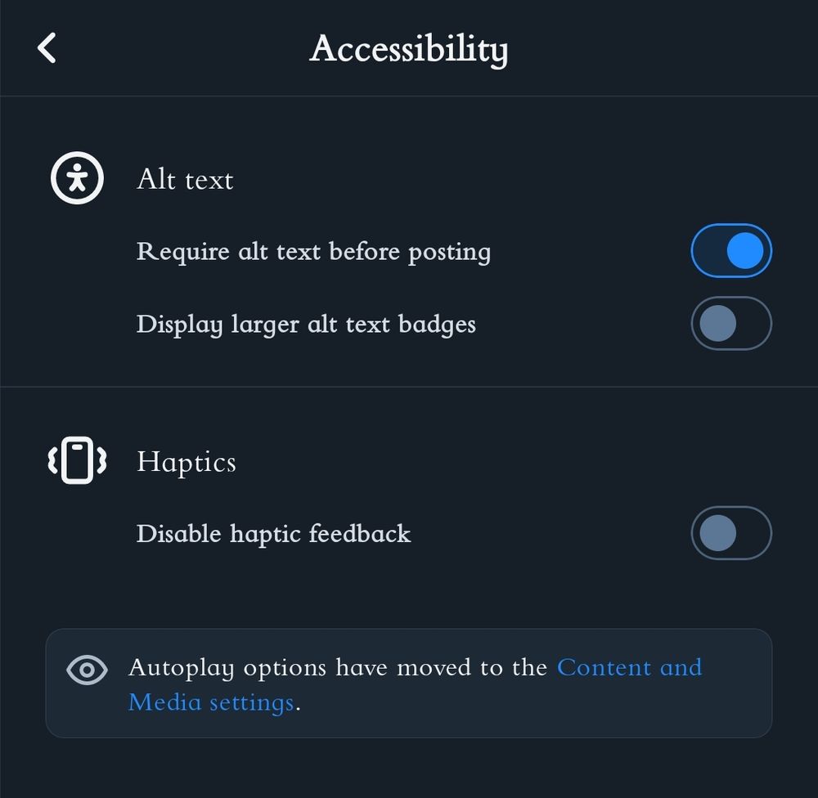Open the Content and Media settings link
Image resolution: width=818 pixels, height=798 pixels.
pos(629,667)
